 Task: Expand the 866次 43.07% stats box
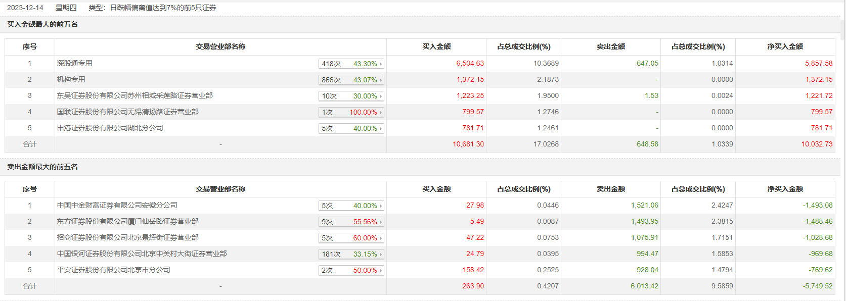click(x=351, y=80)
